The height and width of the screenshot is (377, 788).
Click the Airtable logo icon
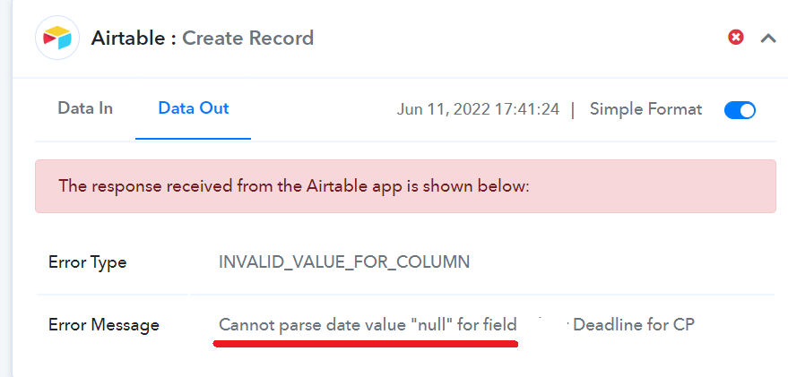tap(57, 38)
